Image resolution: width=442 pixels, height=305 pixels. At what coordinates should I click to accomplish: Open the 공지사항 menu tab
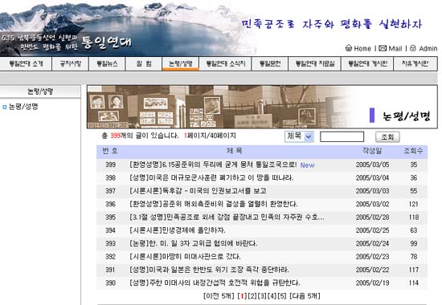pos(71,63)
